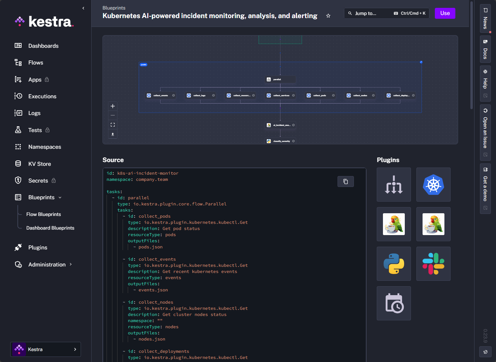Click the 'pods.json' output file text
The image size is (496, 362).
click(151, 247)
